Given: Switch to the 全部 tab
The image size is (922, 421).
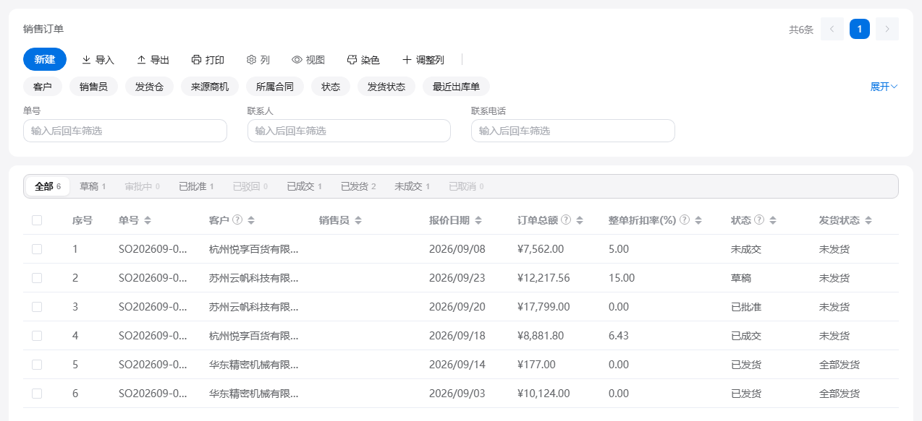Looking at the screenshot, I should pyautogui.click(x=48, y=186).
